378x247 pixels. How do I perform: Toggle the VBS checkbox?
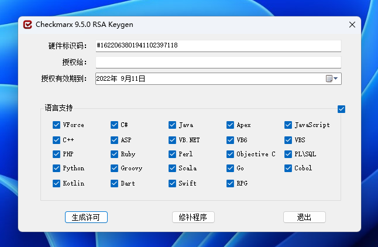point(288,140)
